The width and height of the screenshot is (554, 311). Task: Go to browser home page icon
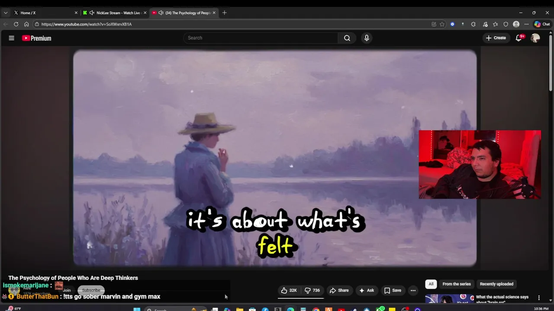[x=26, y=24]
